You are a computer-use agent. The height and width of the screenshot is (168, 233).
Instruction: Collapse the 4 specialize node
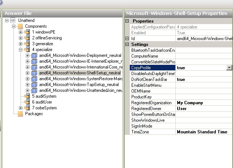tap(21, 50)
